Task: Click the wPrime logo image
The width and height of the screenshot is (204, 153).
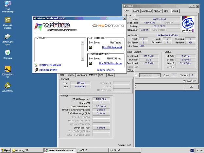Action: click(56, 27)
